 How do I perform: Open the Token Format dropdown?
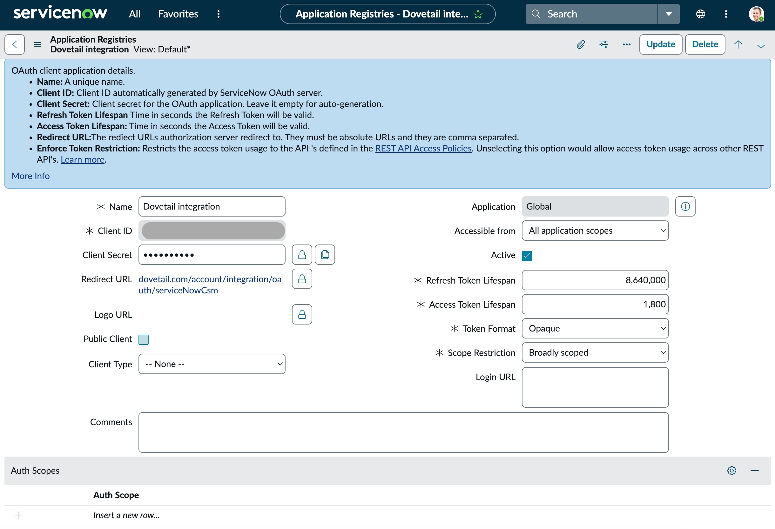click(x=595, y=328)
